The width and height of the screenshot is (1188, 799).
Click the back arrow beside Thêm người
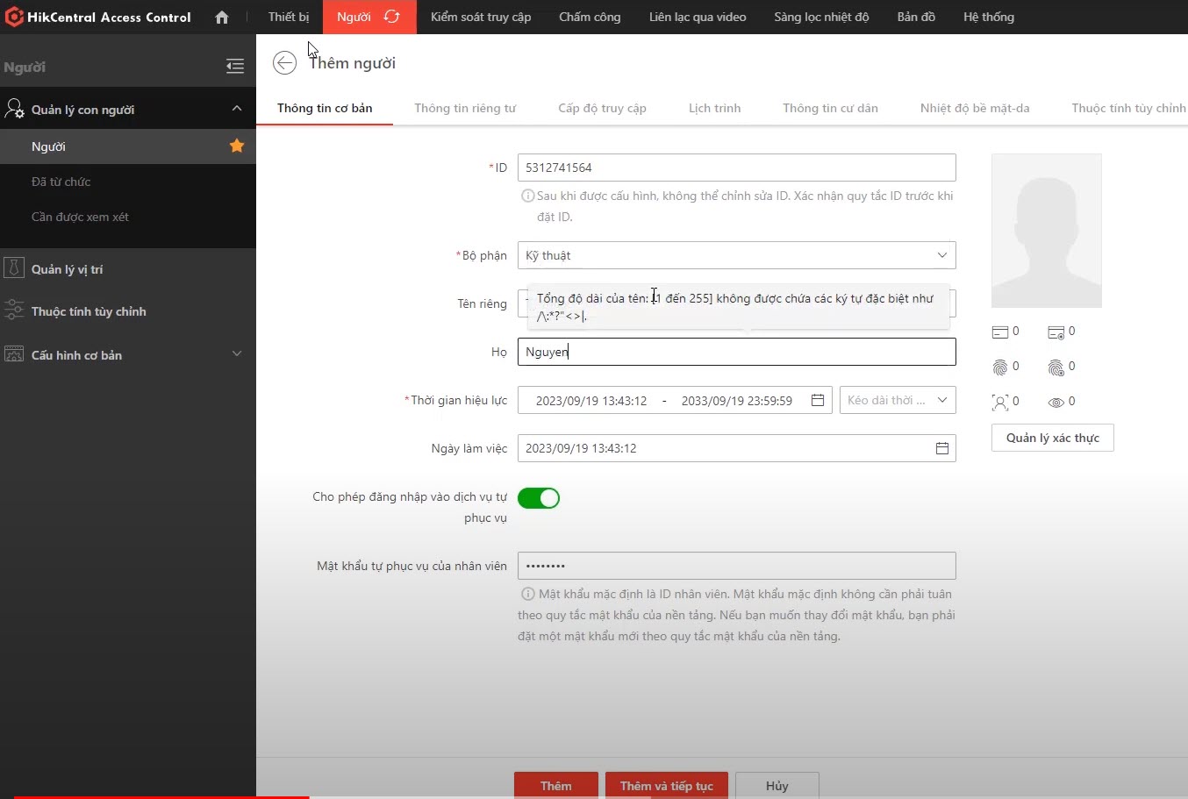coord(284,63)
